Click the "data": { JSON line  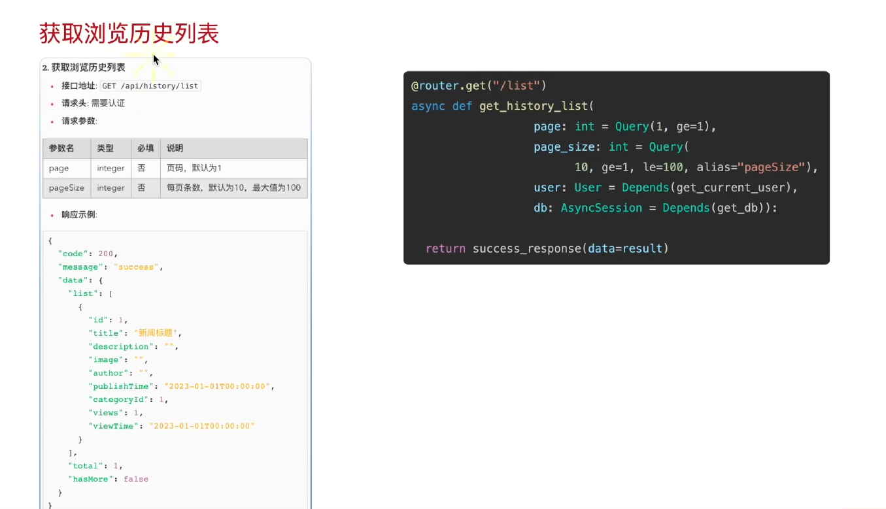(x=80, y=280)
